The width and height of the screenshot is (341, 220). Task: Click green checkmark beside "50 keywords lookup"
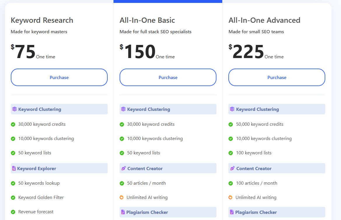click(13, 184)
